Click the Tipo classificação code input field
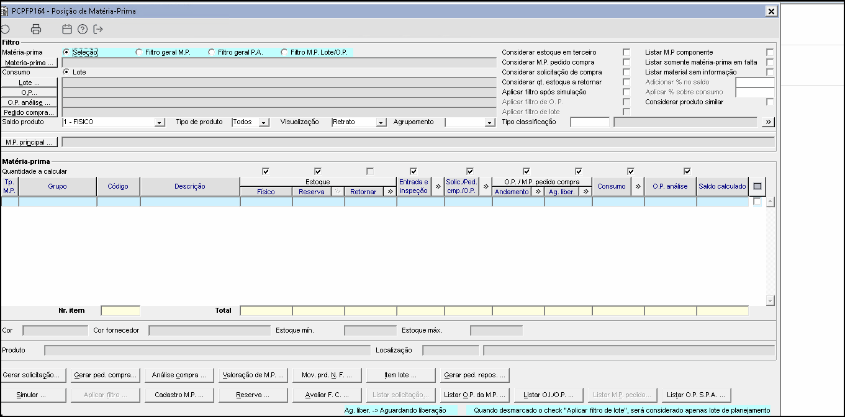The width and height of the screenshot is (845, 417). (x=590, y=122)
